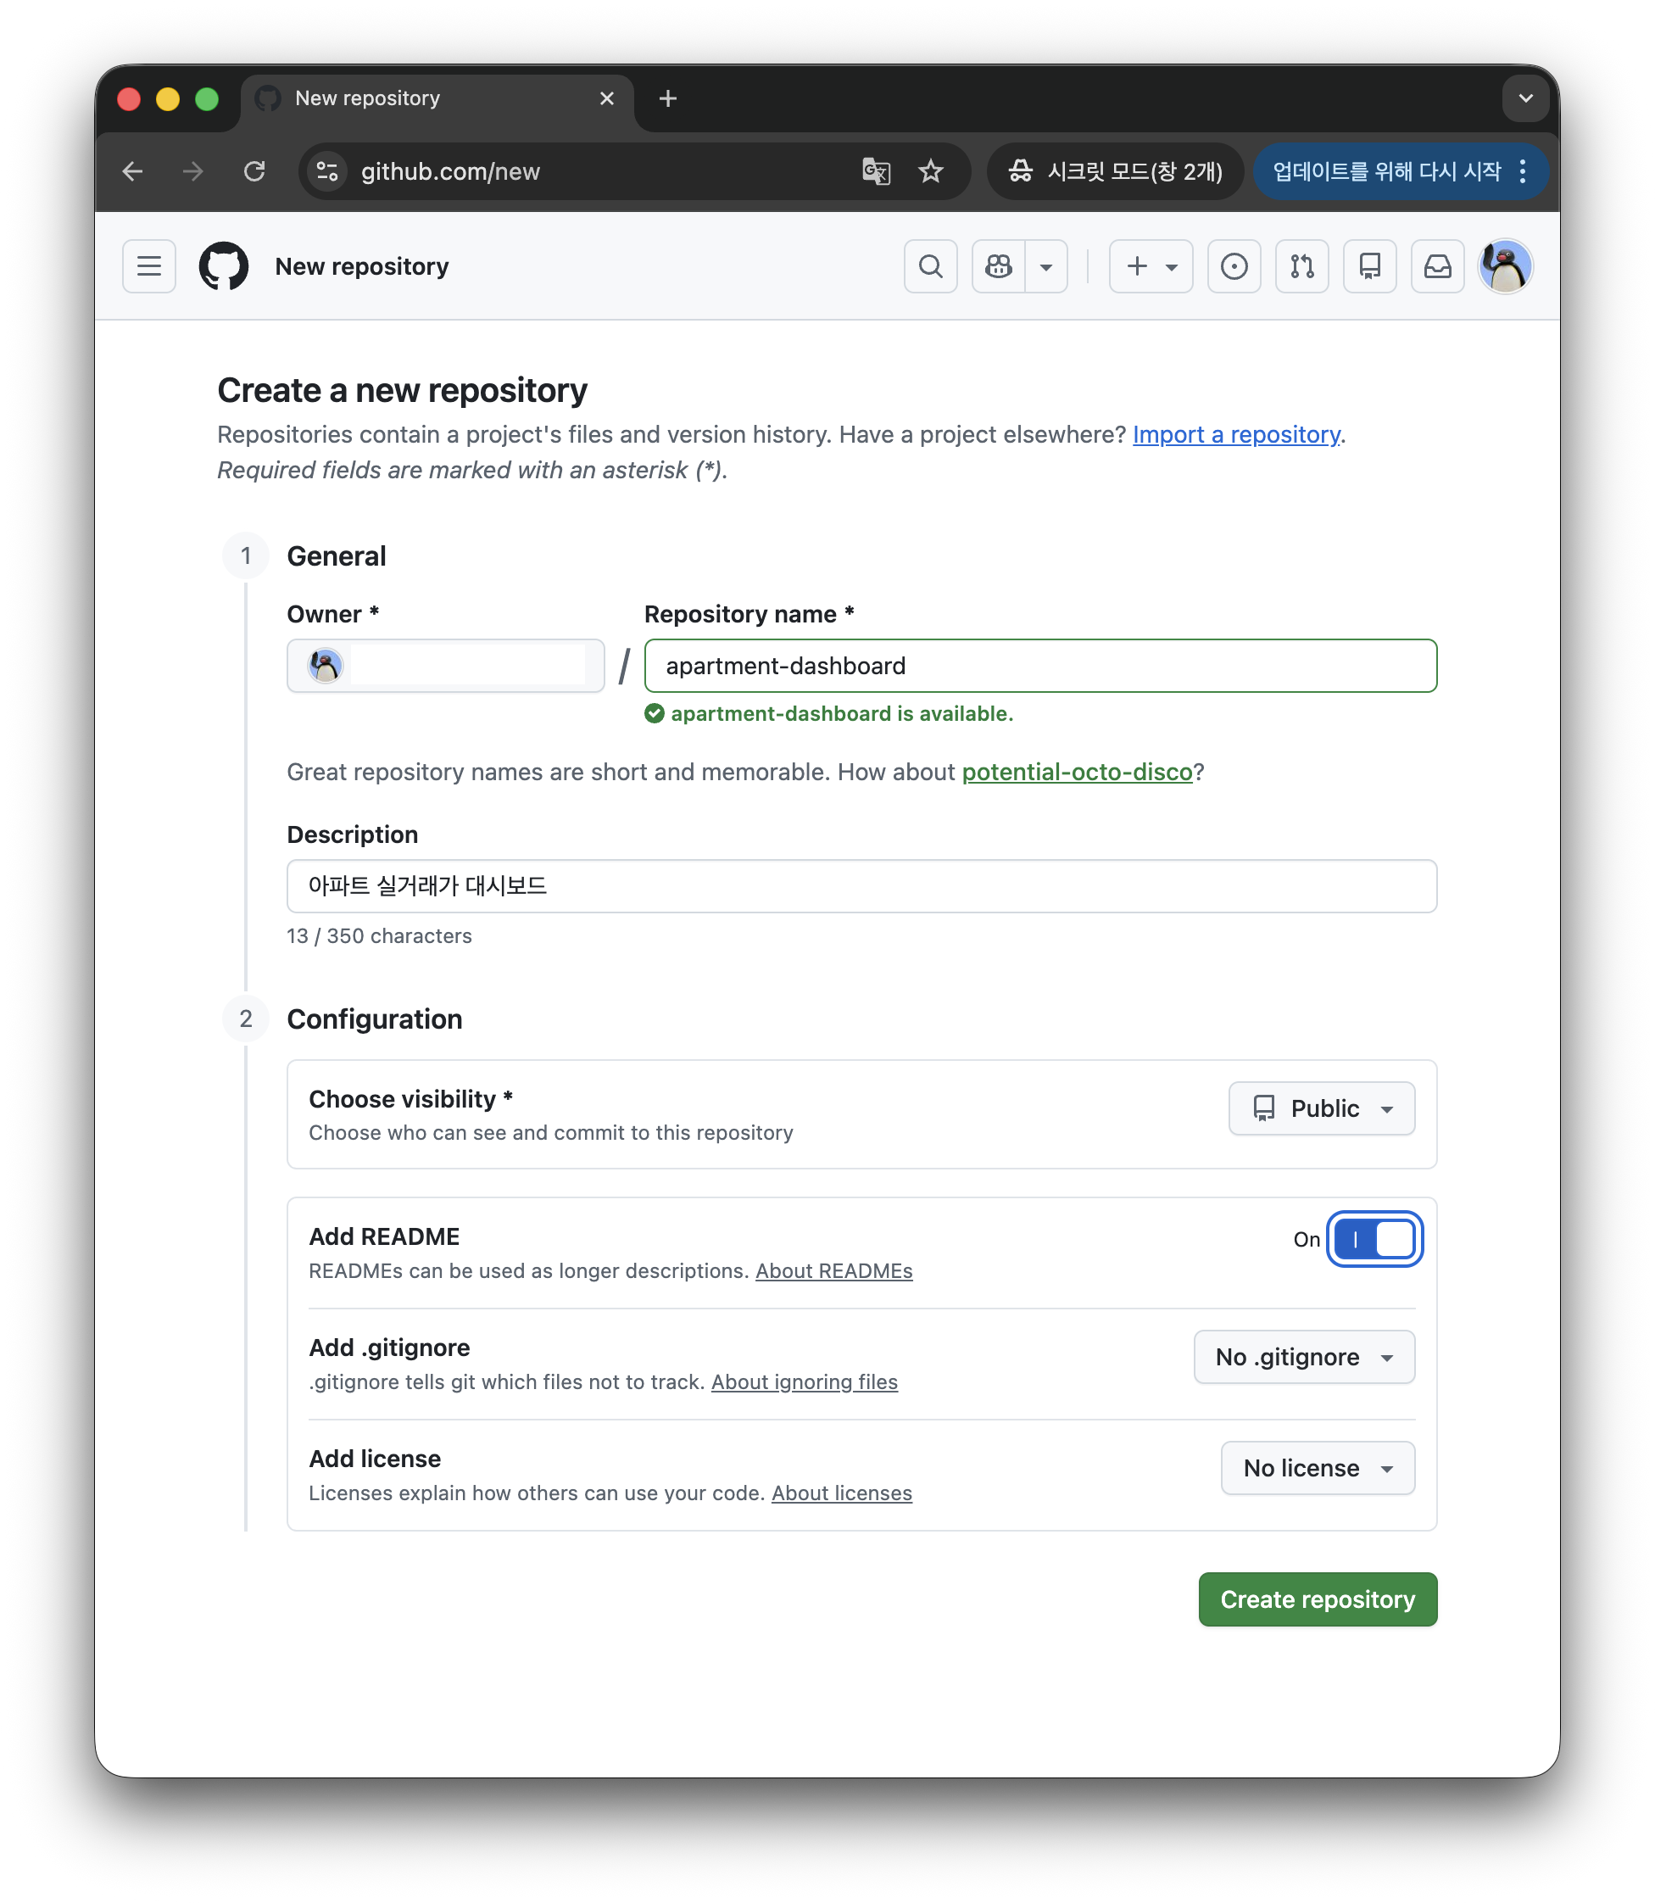Open a new browser tab

(x=668, y=99)
